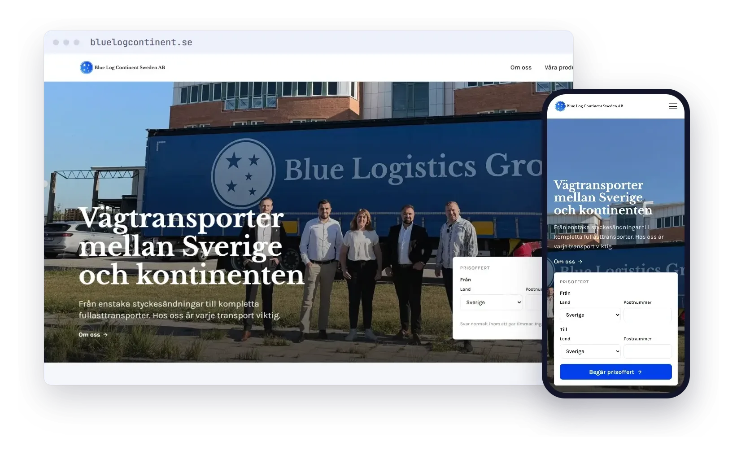Screen dimensions: 737x468
Task: Expand the Från Land dropdown in desktop form
Action: click(491, 302)
